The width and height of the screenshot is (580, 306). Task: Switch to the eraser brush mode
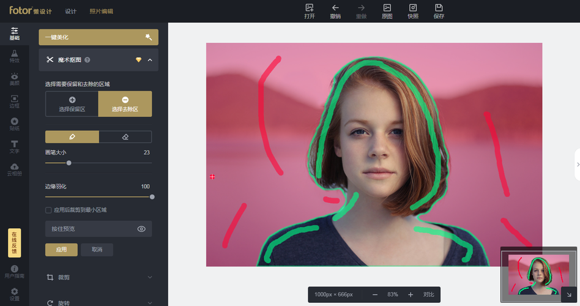[x=125, y=136]
